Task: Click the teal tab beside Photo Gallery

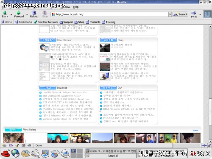Action: pyautogui.click(x=13, y=129)
